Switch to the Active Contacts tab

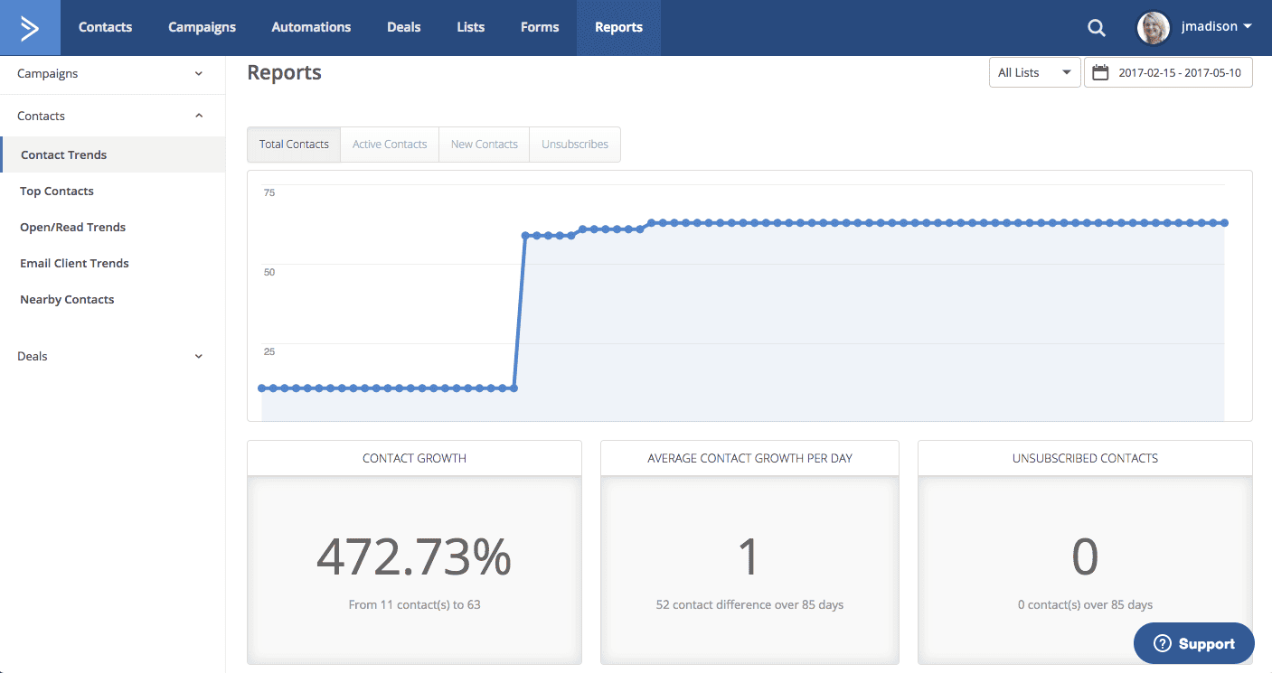389,144
